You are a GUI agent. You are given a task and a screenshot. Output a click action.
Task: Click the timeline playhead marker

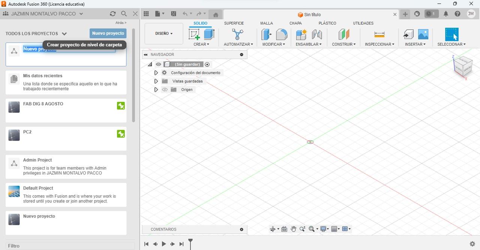click(x=190, y=243)
